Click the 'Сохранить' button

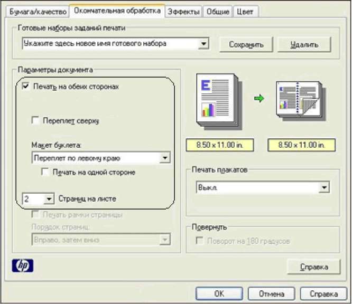pyautogui.click(x=246, y=45)
